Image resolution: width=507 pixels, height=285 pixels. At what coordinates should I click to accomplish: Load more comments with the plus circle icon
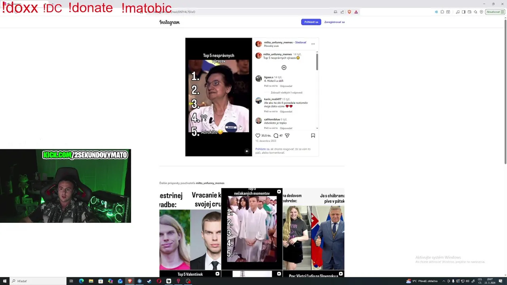pos(284,68)
